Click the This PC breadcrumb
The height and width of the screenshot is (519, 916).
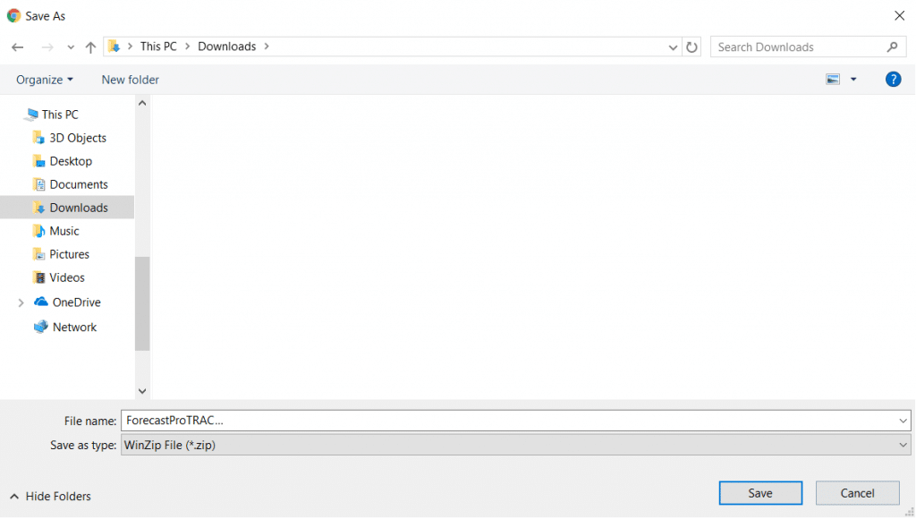click(157, 46)
